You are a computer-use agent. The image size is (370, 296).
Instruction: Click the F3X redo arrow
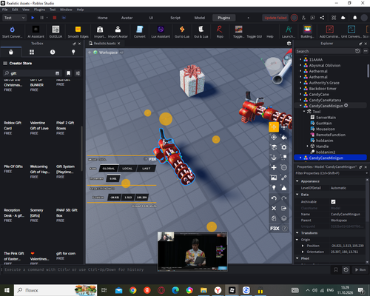coord(284,198)
